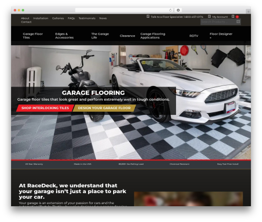
Task: Click Talk to a Floor Specialist phone number
Action: click(x=177, y=17)
